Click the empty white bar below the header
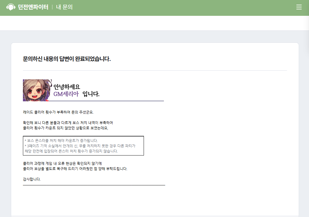The height and width of the screenshot is (217, 309). click(x=154, y=23)
